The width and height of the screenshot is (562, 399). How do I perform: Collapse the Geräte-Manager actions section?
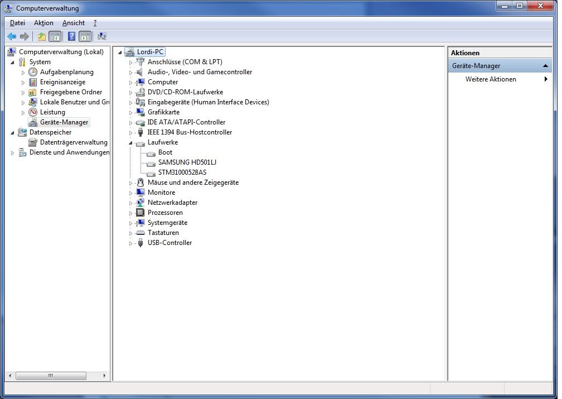click(x=545, y=66)
